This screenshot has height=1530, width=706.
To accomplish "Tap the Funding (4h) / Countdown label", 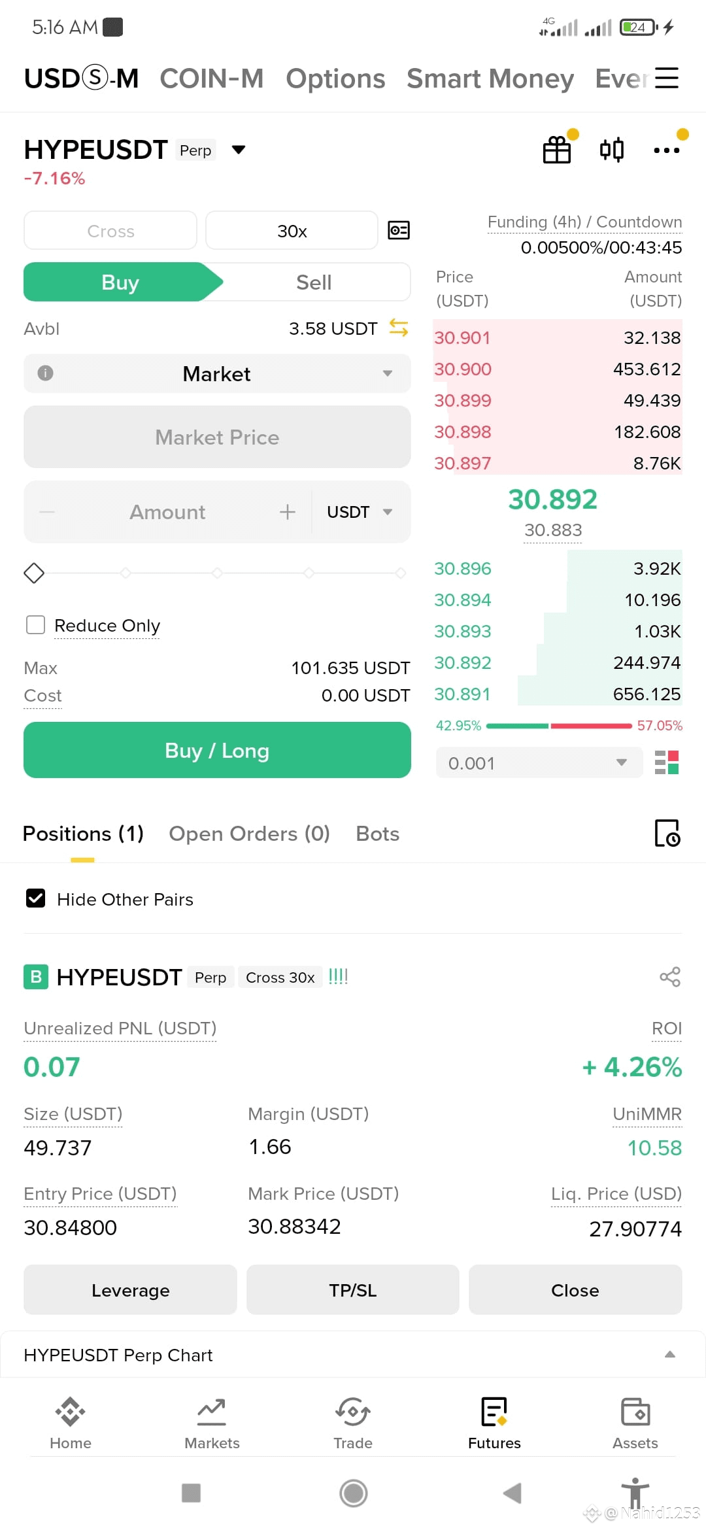I will (584, 222).
